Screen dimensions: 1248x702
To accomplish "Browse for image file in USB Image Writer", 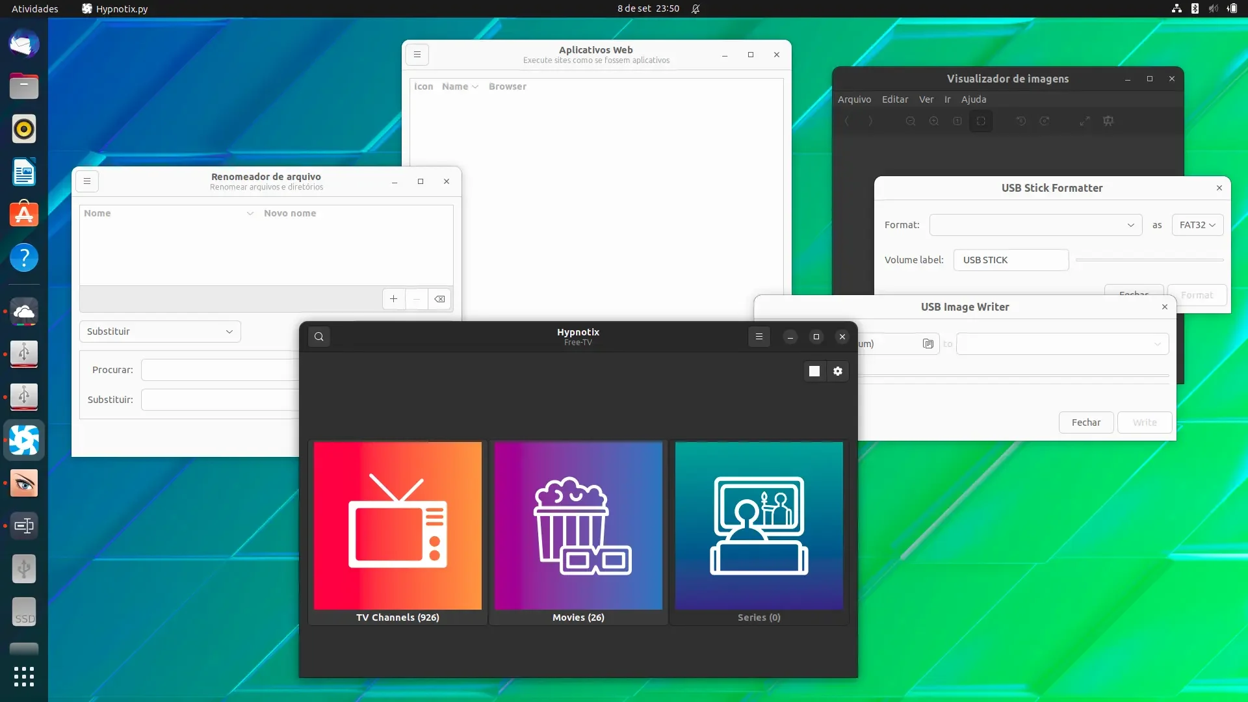I will coord(928,344).
